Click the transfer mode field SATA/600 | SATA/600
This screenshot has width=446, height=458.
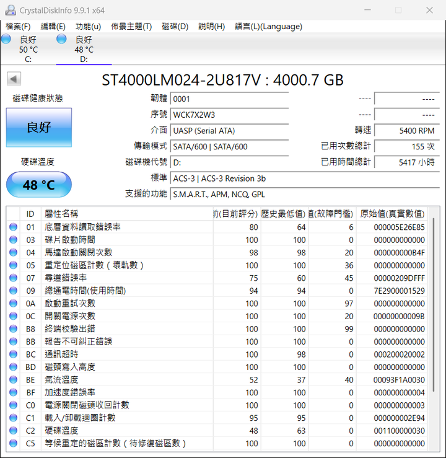[229, 146]
